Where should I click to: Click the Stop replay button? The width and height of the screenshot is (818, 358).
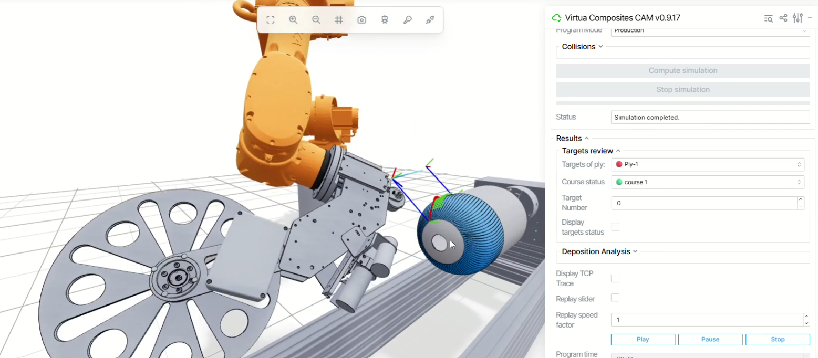(778, 340)
